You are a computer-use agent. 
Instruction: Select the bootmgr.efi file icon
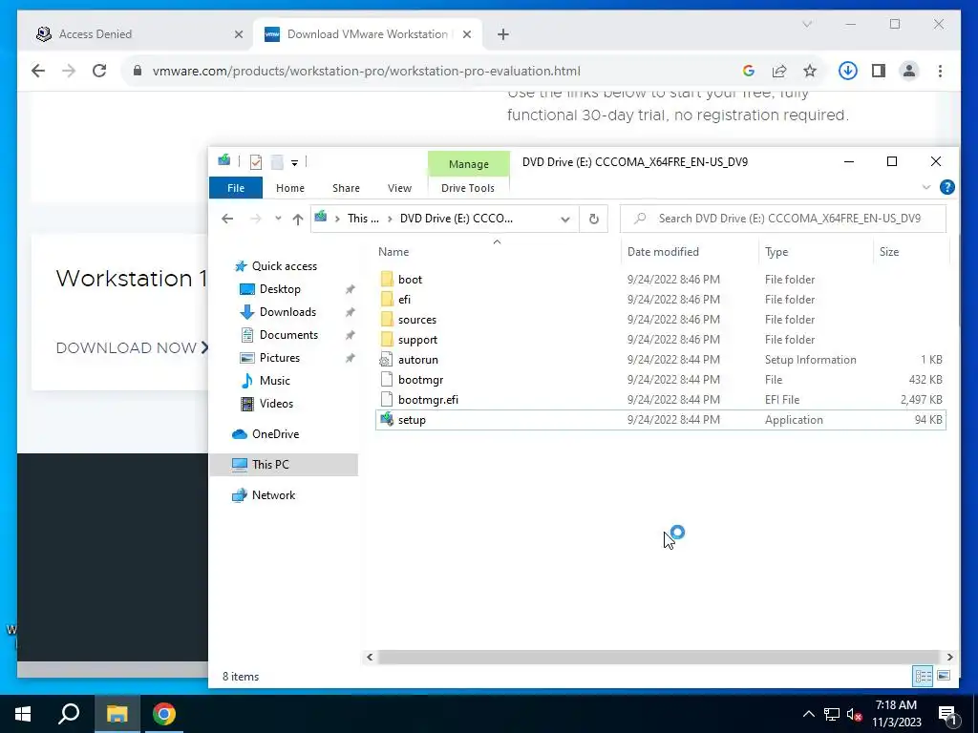click(x=387, y=400)
